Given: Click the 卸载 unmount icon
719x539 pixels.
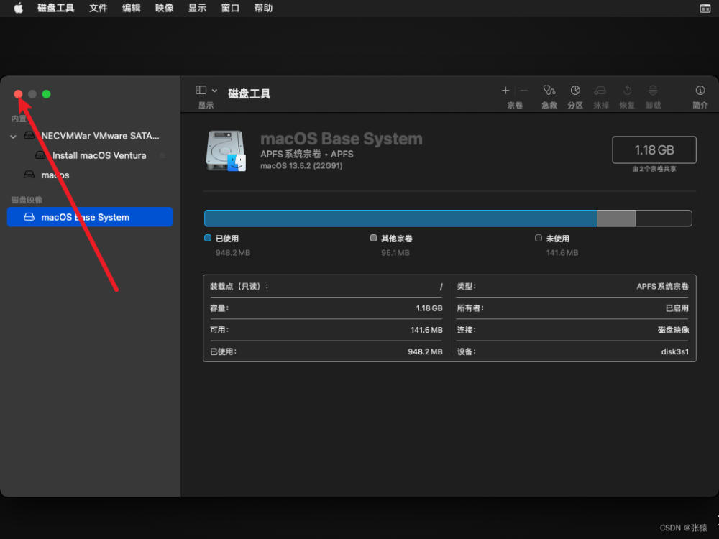Looking at the screenshot, I should pos(653,91).
